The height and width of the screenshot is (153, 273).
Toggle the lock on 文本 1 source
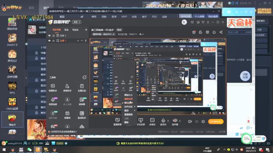[54, 36]
